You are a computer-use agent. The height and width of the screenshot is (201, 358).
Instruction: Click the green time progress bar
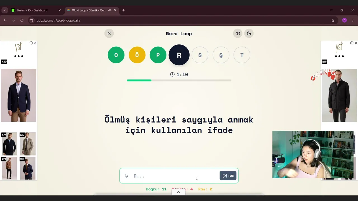click(x=139, y=80)
